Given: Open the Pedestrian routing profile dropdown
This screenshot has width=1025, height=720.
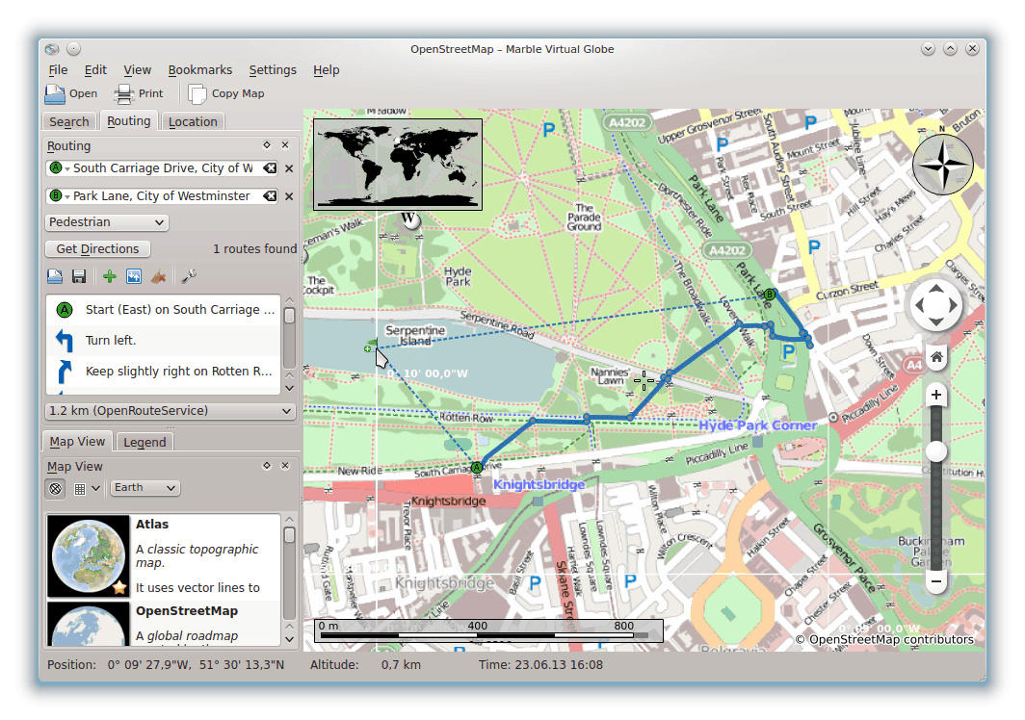Looking at the screenshot, I should [107, 222].
